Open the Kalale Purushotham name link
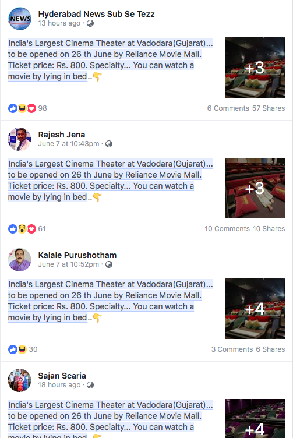This screenshot has height=438, width=293. point(77,255)
